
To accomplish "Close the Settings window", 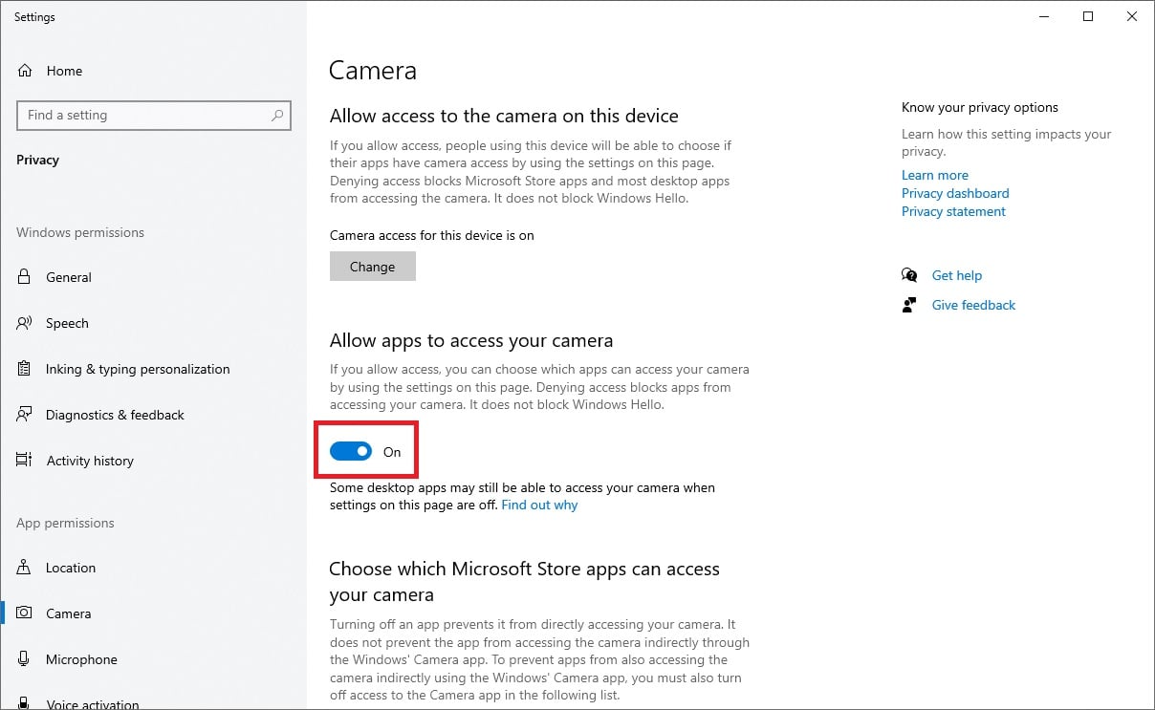I will 1132,16.
